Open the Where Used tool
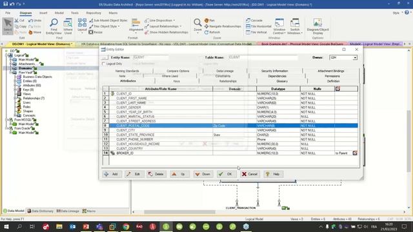 (x=68, y=26)
